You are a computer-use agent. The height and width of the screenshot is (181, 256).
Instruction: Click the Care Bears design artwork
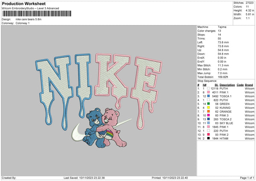(105, 128)
